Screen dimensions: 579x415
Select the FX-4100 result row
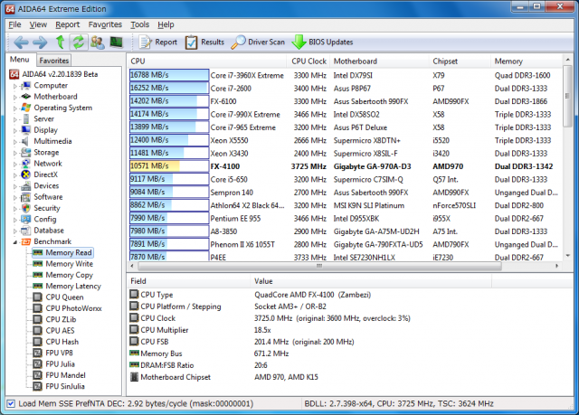346,166
